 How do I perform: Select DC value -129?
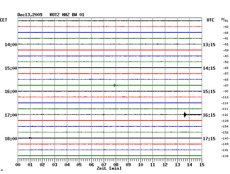click(225, 121)
